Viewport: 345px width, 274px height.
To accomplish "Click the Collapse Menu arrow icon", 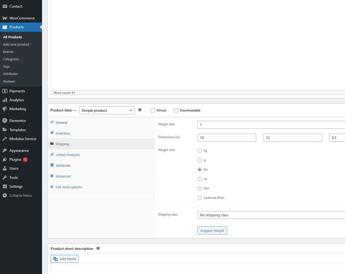I will point(5,195).
